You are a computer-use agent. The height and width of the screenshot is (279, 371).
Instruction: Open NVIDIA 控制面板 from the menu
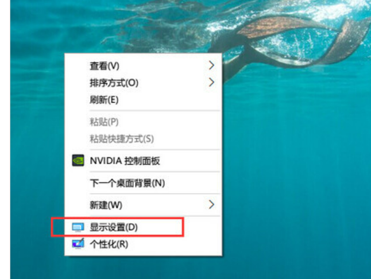point(143,161)
